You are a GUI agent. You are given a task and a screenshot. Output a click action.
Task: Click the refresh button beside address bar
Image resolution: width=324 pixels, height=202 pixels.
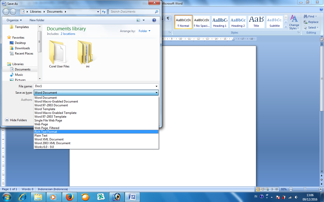tap(104, 12)
